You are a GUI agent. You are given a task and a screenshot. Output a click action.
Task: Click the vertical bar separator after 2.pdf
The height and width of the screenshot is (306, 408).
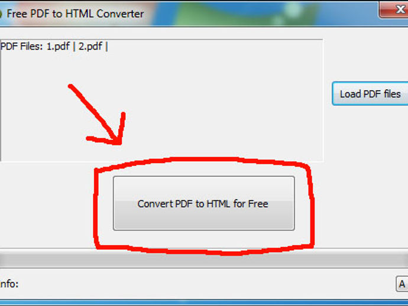pos(106,47)
